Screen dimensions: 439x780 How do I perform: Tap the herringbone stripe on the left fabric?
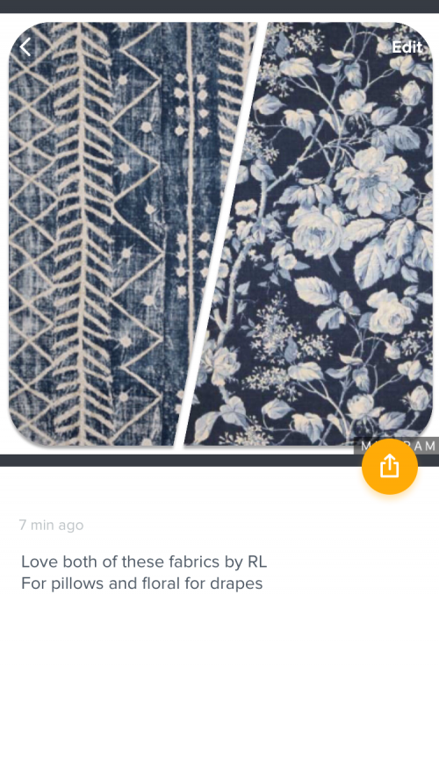click(x=83, y=233)
